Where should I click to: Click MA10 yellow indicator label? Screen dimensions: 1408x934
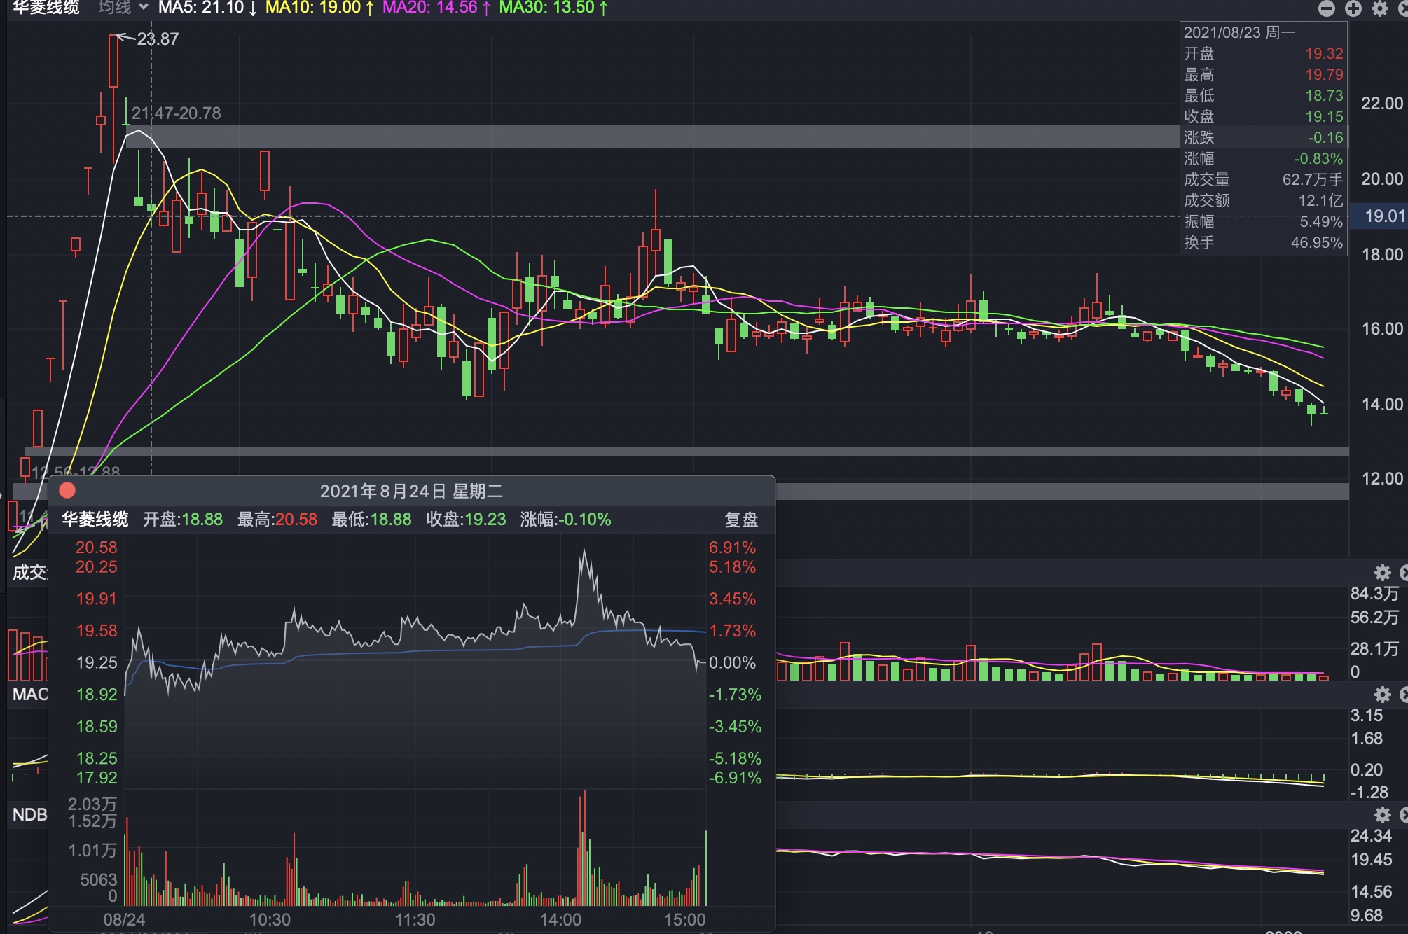pos(319,8)
